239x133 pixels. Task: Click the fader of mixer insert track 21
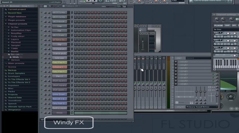tap(139, 90)
